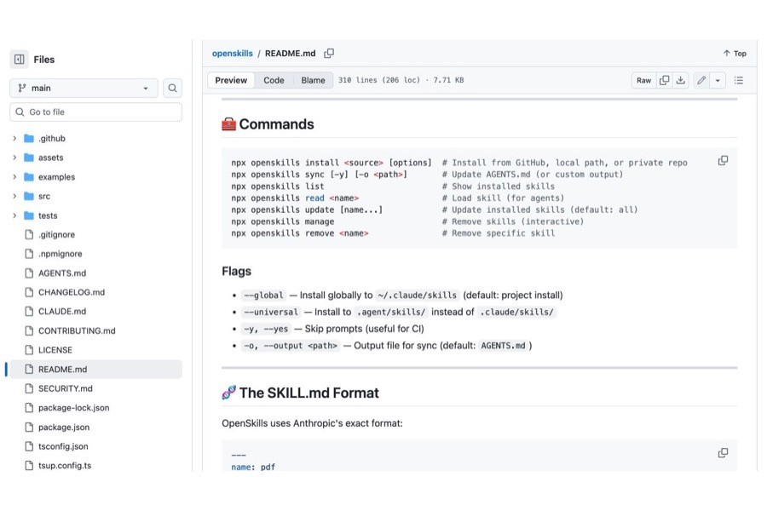Open the src folder
This screenshot has height=511, width=767.
[44, 196]
